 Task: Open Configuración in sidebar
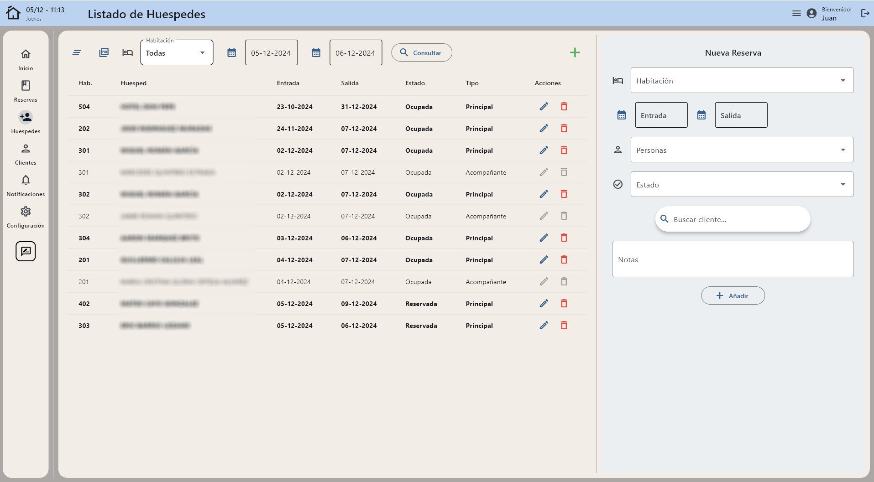click(x=26, y=217)
